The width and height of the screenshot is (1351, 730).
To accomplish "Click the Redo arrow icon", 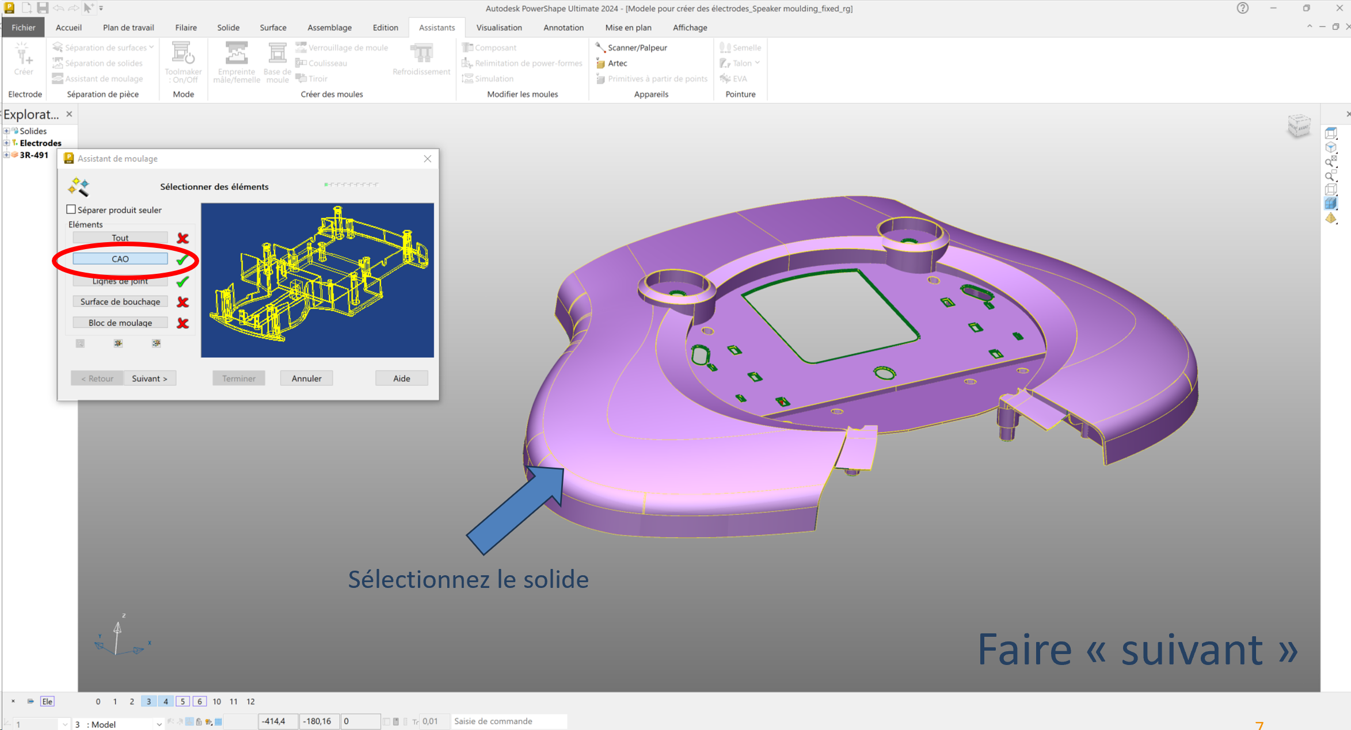I will [74, 8].
